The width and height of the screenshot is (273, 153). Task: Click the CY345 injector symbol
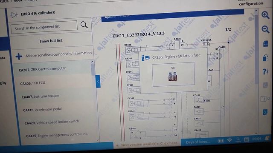[132, 64]
